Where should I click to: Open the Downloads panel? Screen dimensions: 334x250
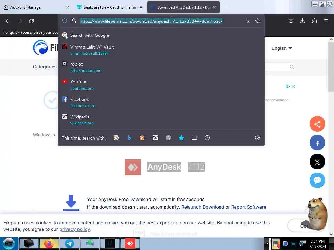point(302,21)
